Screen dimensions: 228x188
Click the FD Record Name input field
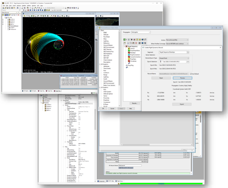130,165
